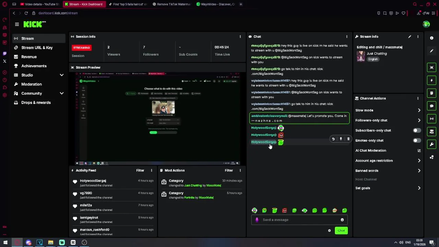Click the chat bubble widget icon

pos(432,106)
